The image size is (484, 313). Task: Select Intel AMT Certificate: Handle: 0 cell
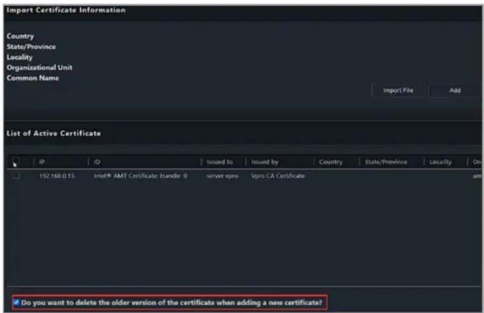click(140, 176)
